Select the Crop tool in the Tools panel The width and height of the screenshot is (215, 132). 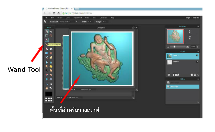point(47,32)
